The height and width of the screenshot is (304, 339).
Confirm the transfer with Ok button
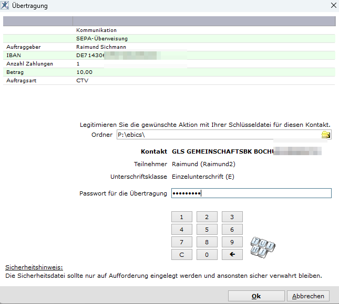tap(256, 296)
